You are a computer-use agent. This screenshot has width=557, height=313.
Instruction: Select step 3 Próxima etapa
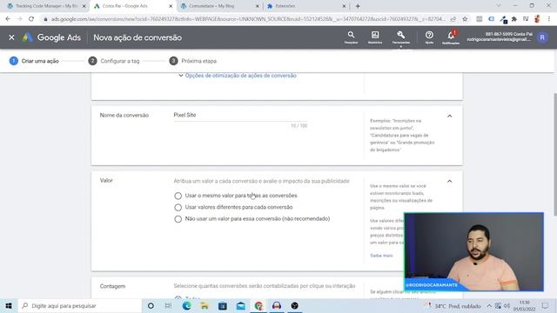(193, 61)
